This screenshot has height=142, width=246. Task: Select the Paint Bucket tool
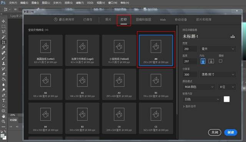point(3,79)
